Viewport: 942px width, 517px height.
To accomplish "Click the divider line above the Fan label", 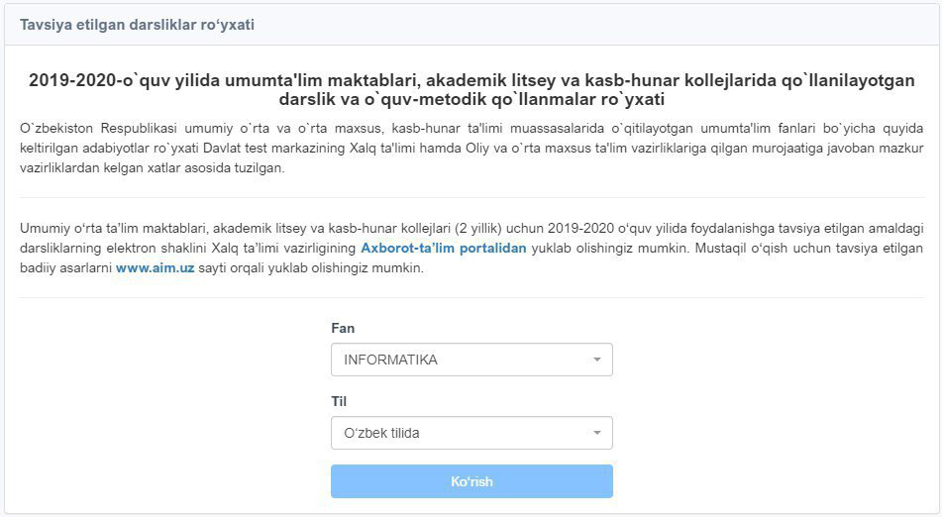I will pos(471,298).
